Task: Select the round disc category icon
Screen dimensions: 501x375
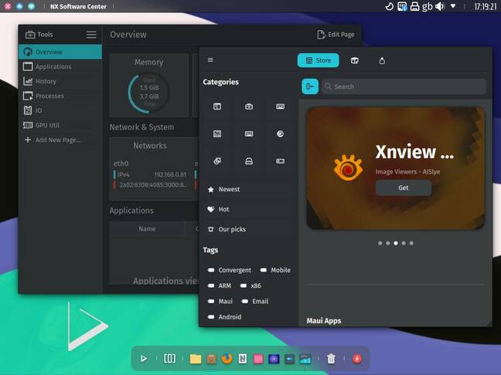Action: [280, 134]
